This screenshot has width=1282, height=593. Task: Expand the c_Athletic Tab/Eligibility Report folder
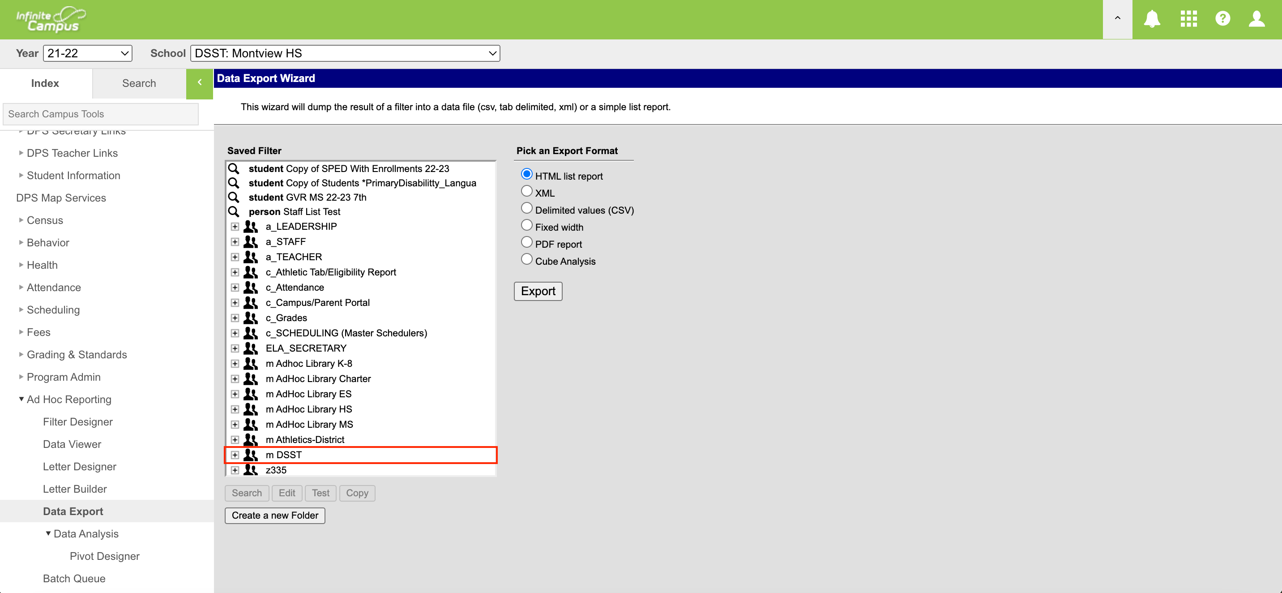tap(235, 272)
